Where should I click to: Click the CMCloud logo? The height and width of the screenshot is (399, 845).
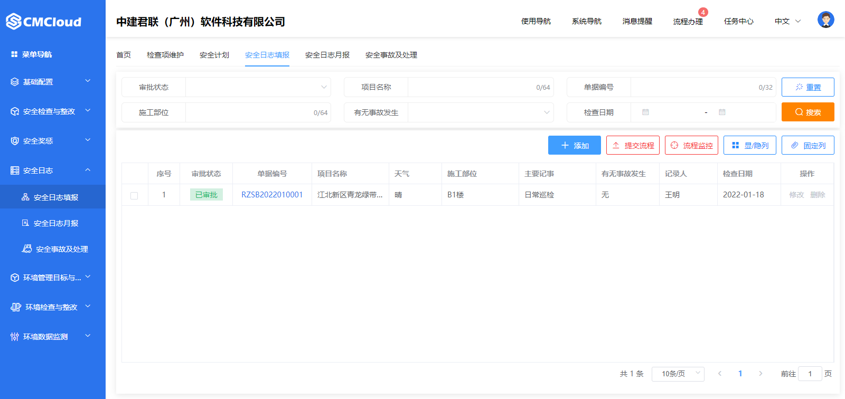pos(43,22)
